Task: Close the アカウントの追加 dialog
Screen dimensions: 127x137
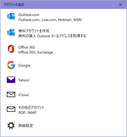Action: point(120,5)
